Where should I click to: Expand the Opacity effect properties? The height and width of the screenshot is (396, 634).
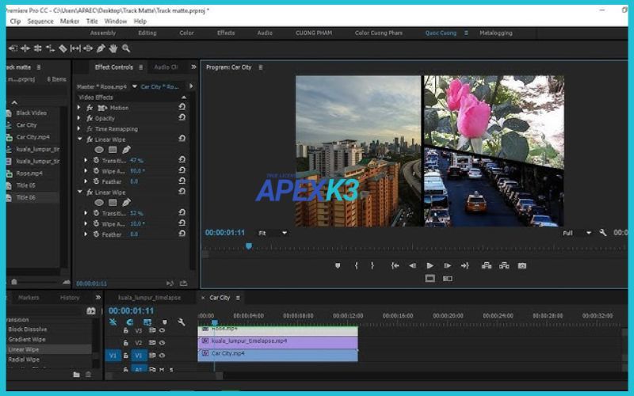[78, 118]
